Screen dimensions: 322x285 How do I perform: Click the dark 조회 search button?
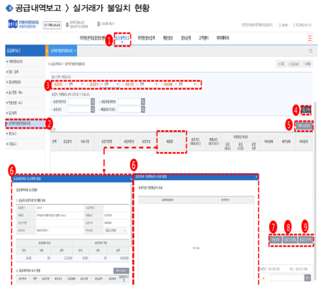[306, 110]
